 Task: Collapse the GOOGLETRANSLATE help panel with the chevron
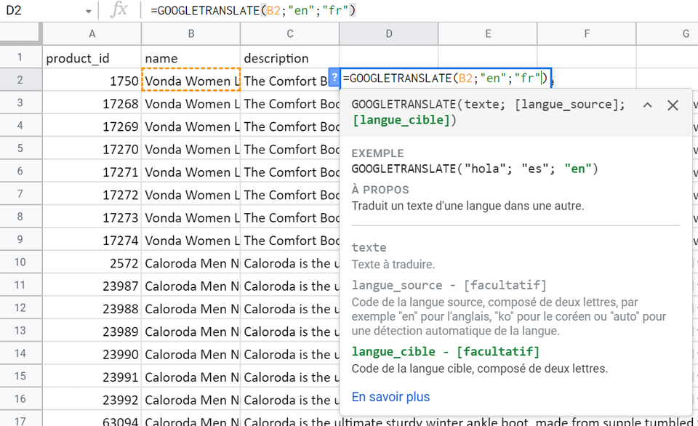[648, 105]
